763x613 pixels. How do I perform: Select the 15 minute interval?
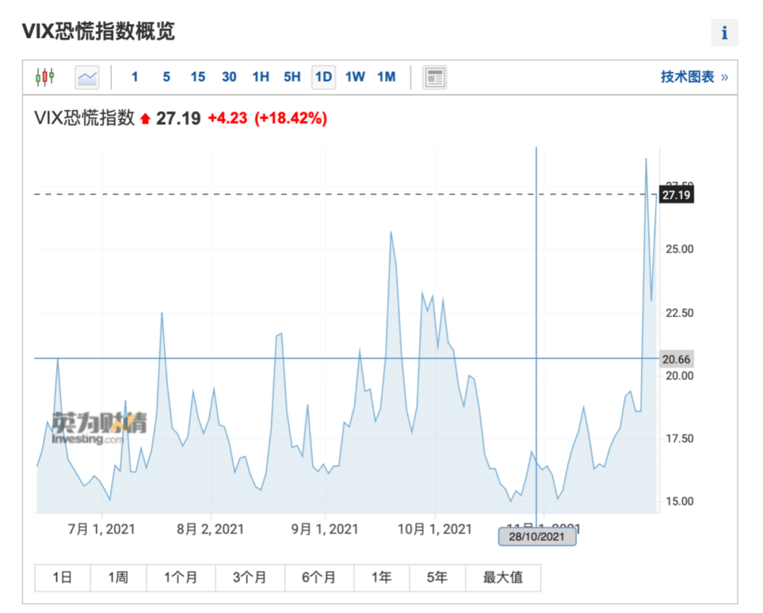pyautogui.click(x=198, y=77)
